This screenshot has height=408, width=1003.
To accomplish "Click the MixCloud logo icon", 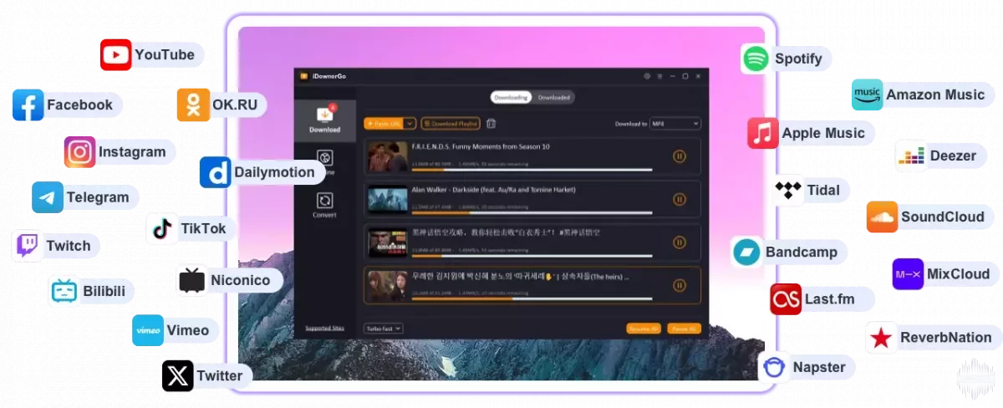I will (x=908, y=273).
